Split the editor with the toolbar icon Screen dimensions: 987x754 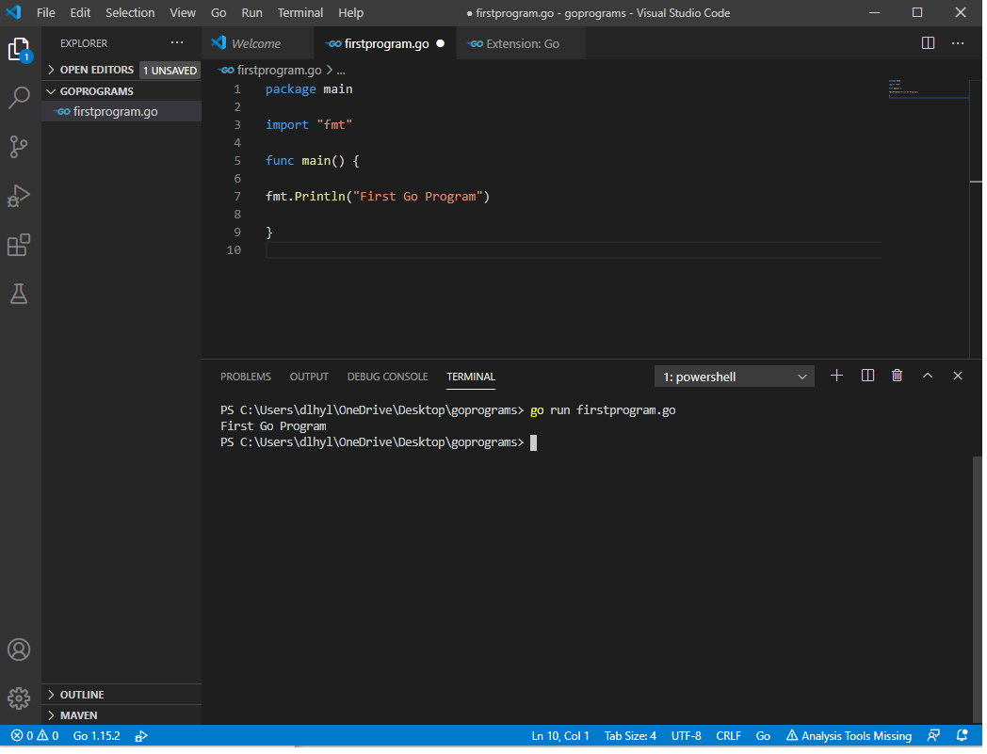click(x=929, y=42)
